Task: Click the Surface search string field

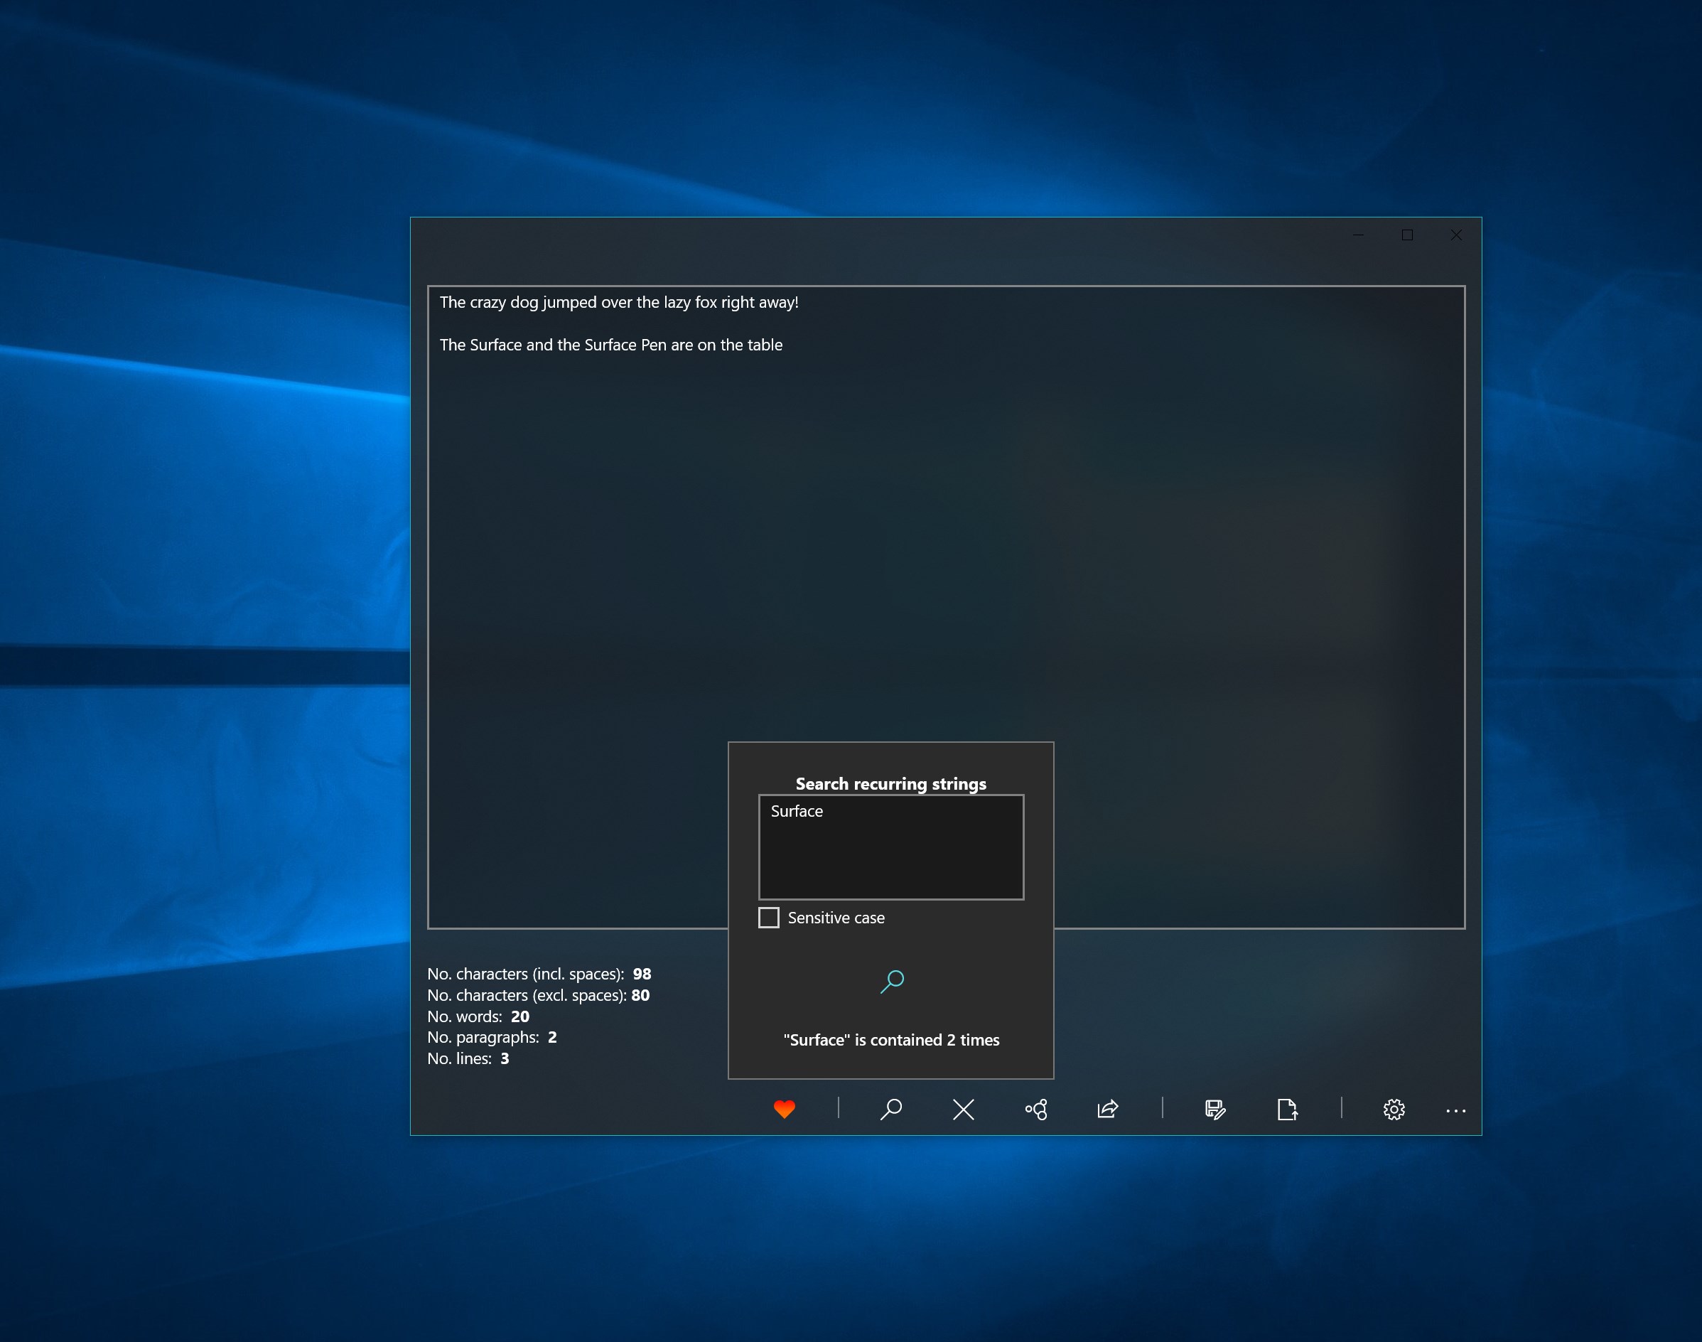Action: [x=890, y=847]
